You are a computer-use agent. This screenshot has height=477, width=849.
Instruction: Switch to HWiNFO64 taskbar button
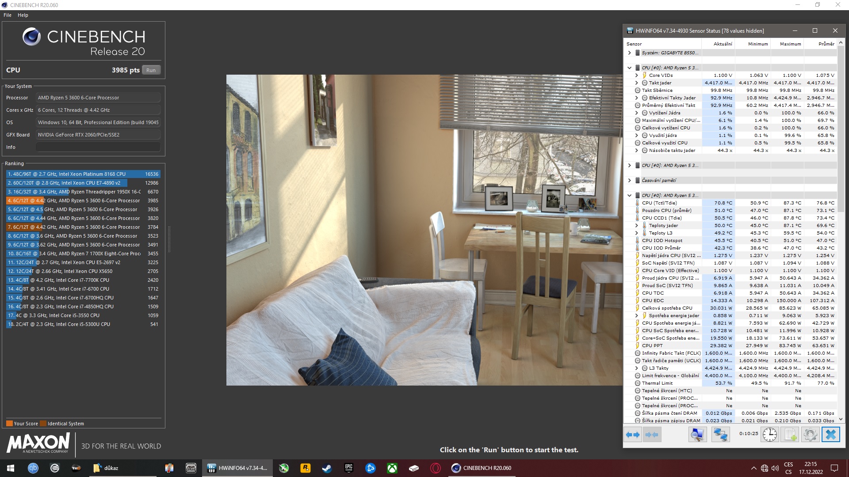237,468
